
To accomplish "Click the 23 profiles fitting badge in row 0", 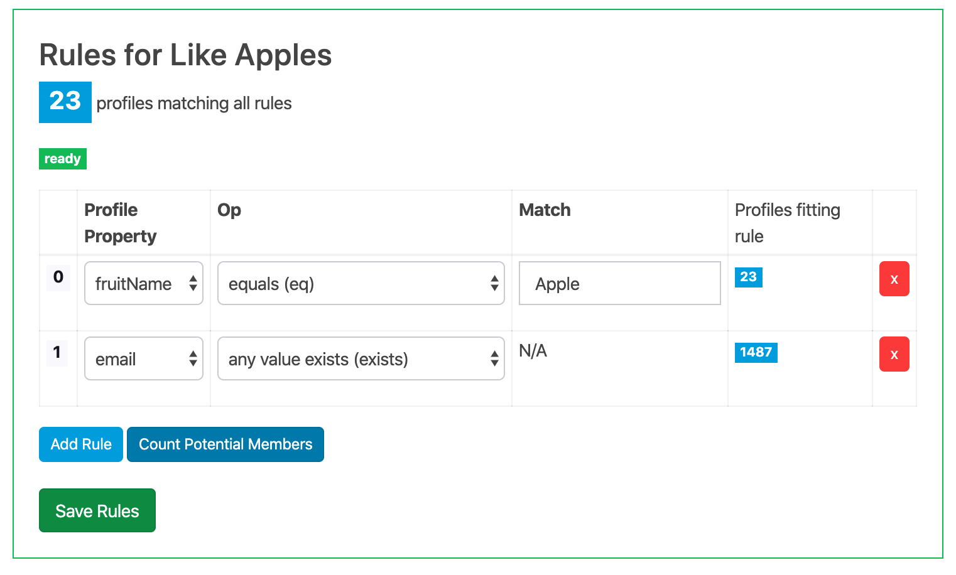I will tap(749, 277).
